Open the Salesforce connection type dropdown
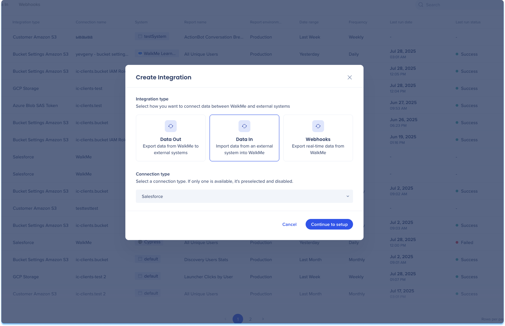The height and width of the screenshot is (326, 505). (x=244, y=196)
